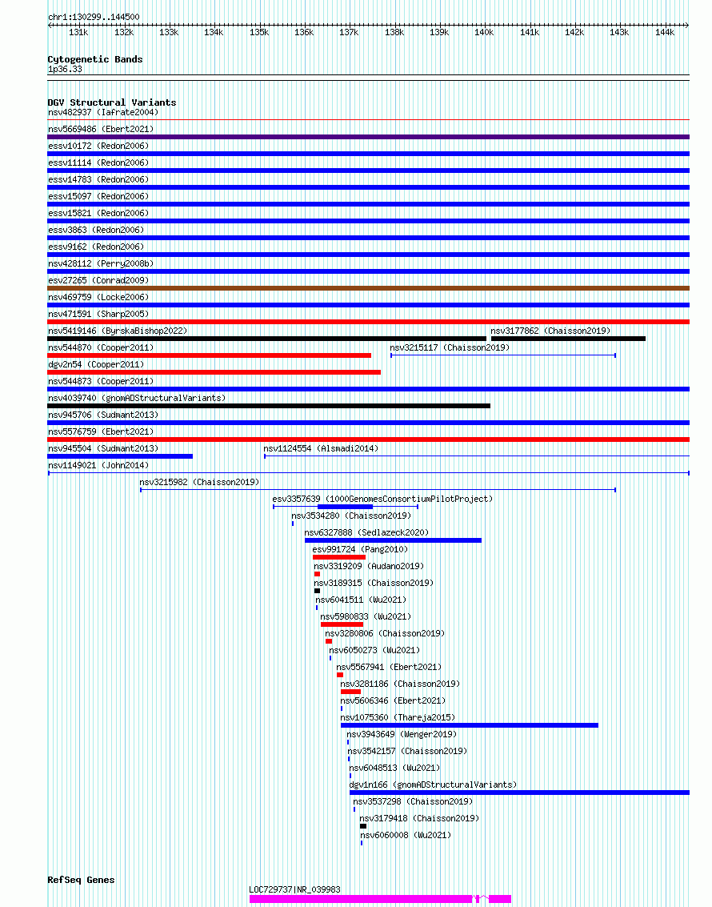The width and height of the screenshot is (712, 907).
Task: Click nsv3215117 (Chaisson2019) label
Action: click(x=450, y=347)
